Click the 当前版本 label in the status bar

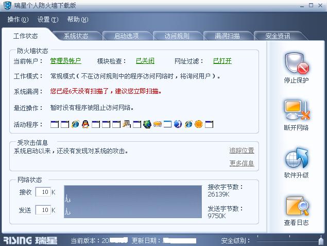pyautogui.click(x=85, y=240)
